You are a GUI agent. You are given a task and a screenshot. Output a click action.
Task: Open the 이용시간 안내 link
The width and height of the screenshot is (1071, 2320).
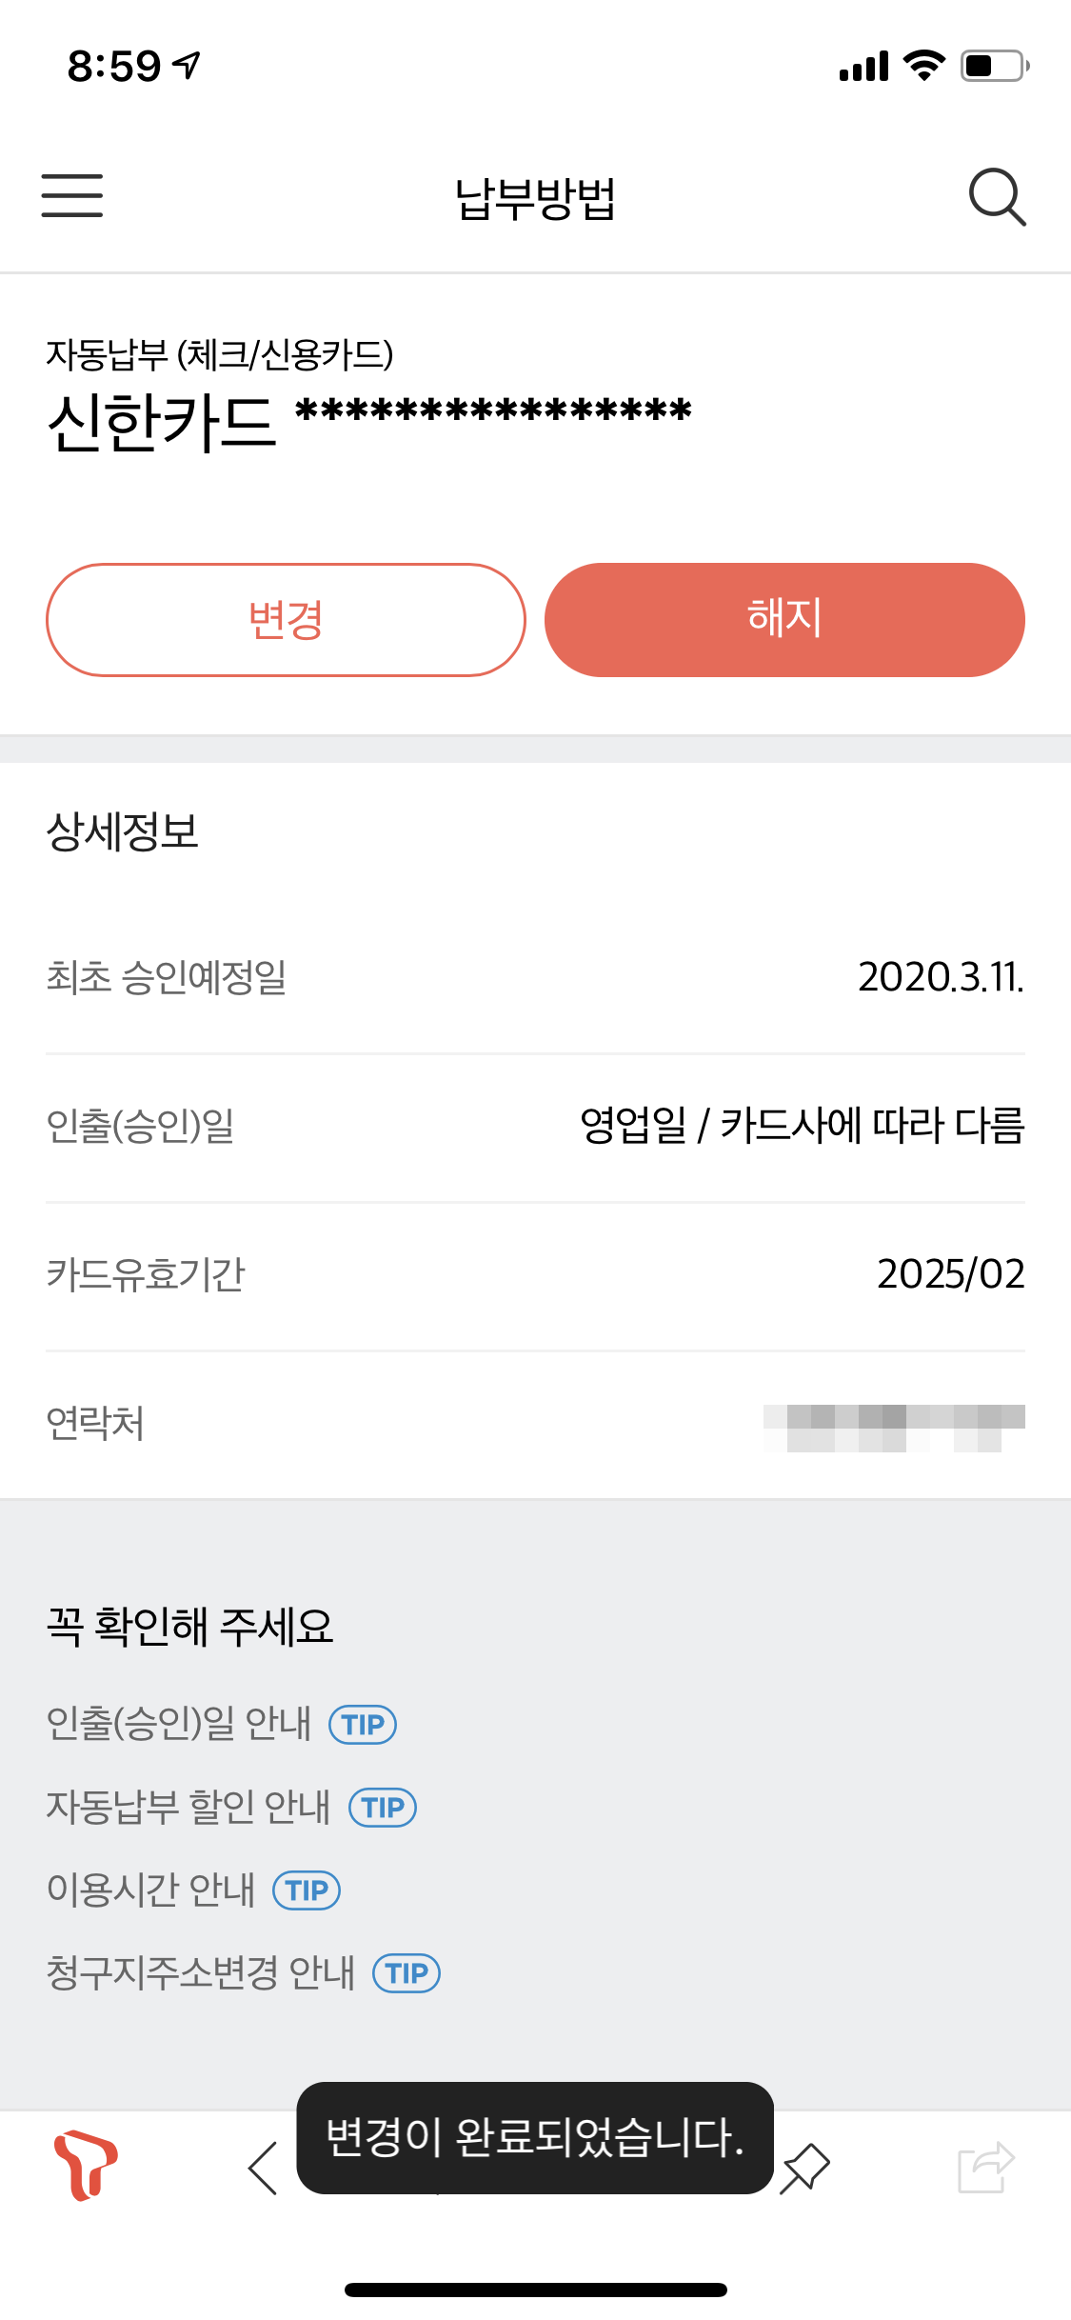pos(150,1890)
